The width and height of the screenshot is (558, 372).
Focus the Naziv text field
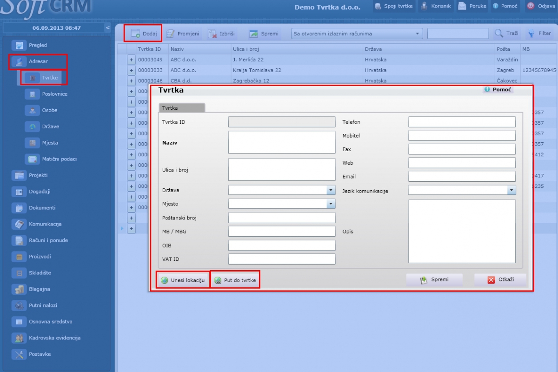click(282, 142)
